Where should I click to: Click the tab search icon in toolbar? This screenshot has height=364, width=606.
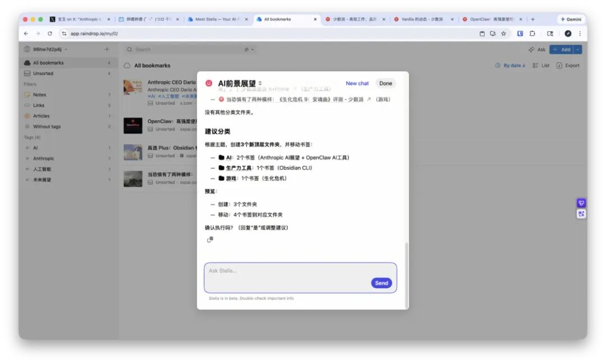coord(550,34)
